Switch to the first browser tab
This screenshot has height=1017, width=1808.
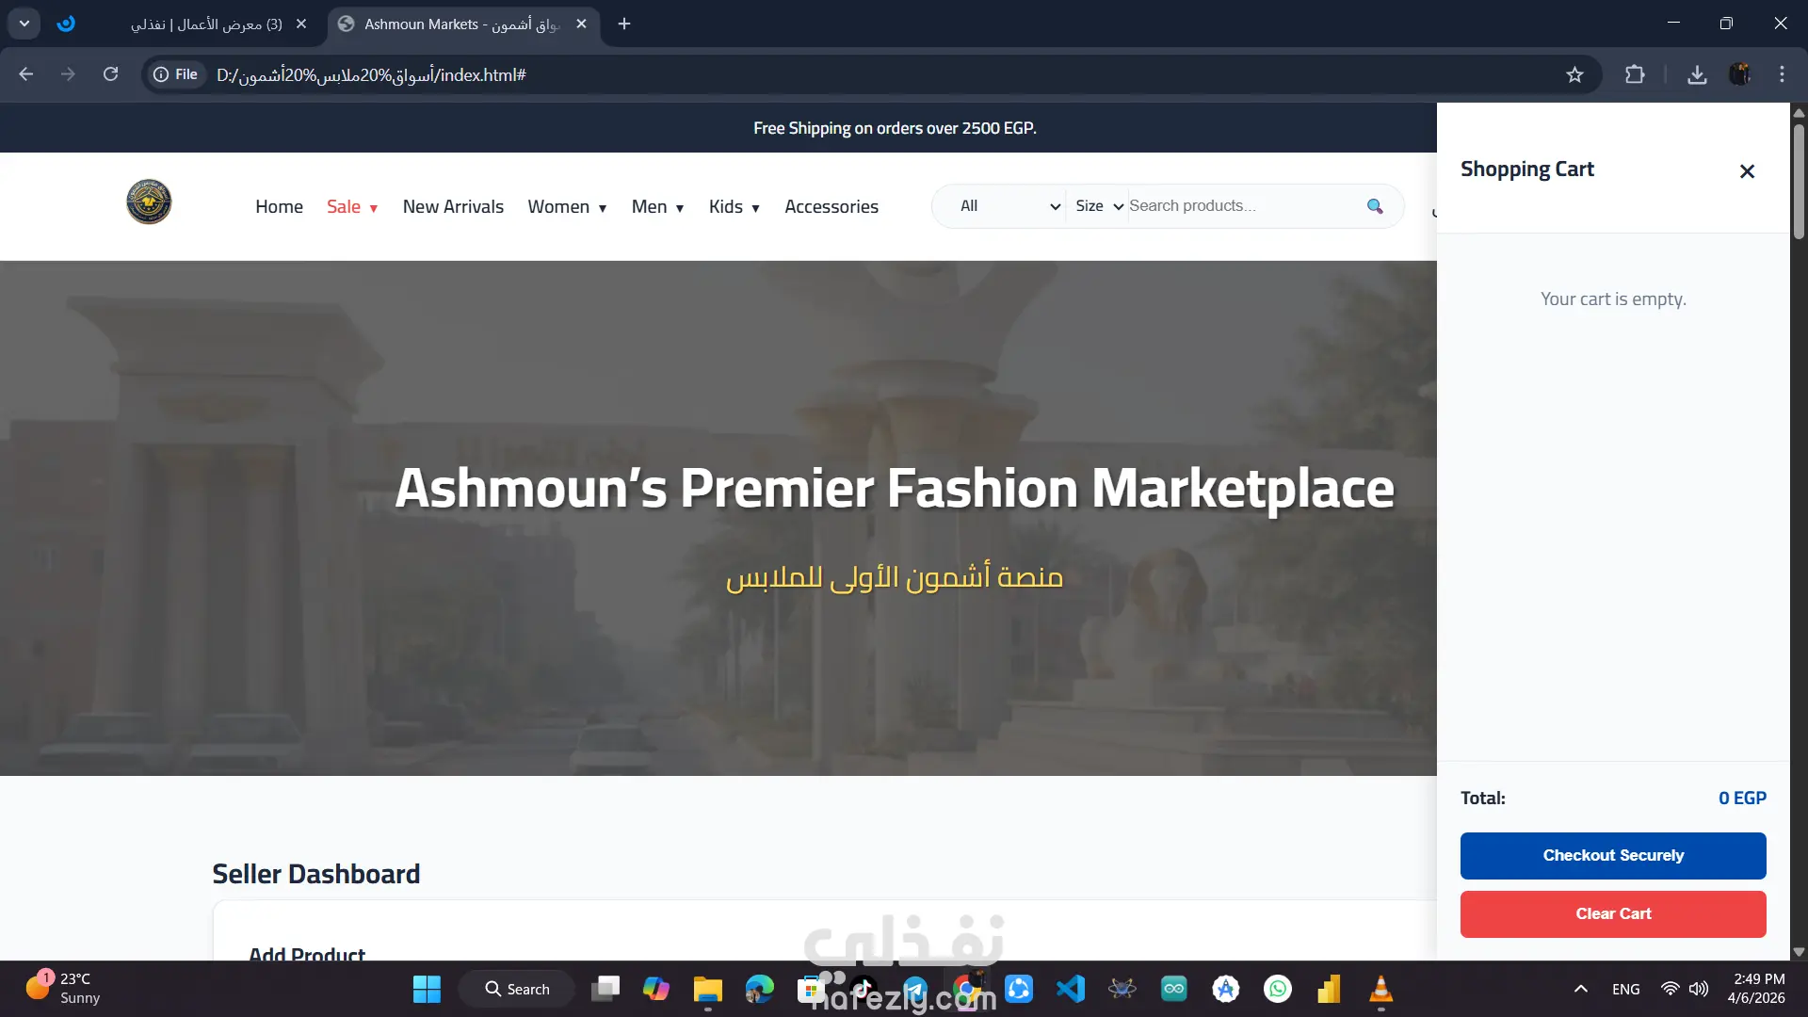[x=207, y=24]
